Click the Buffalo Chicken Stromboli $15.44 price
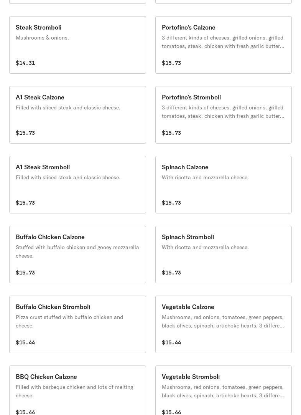301x415 pixels. click(x=25, y=342)
